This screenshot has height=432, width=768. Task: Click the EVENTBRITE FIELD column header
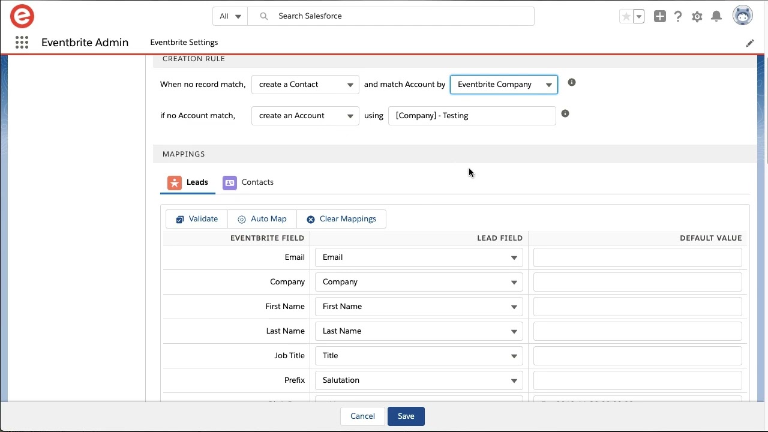pyautogui.click(x=268, y=238)
